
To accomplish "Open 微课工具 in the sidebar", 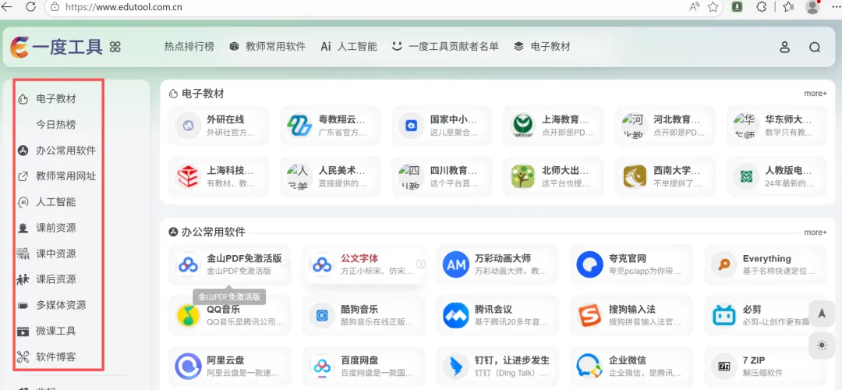I will [x=56, y=331].
